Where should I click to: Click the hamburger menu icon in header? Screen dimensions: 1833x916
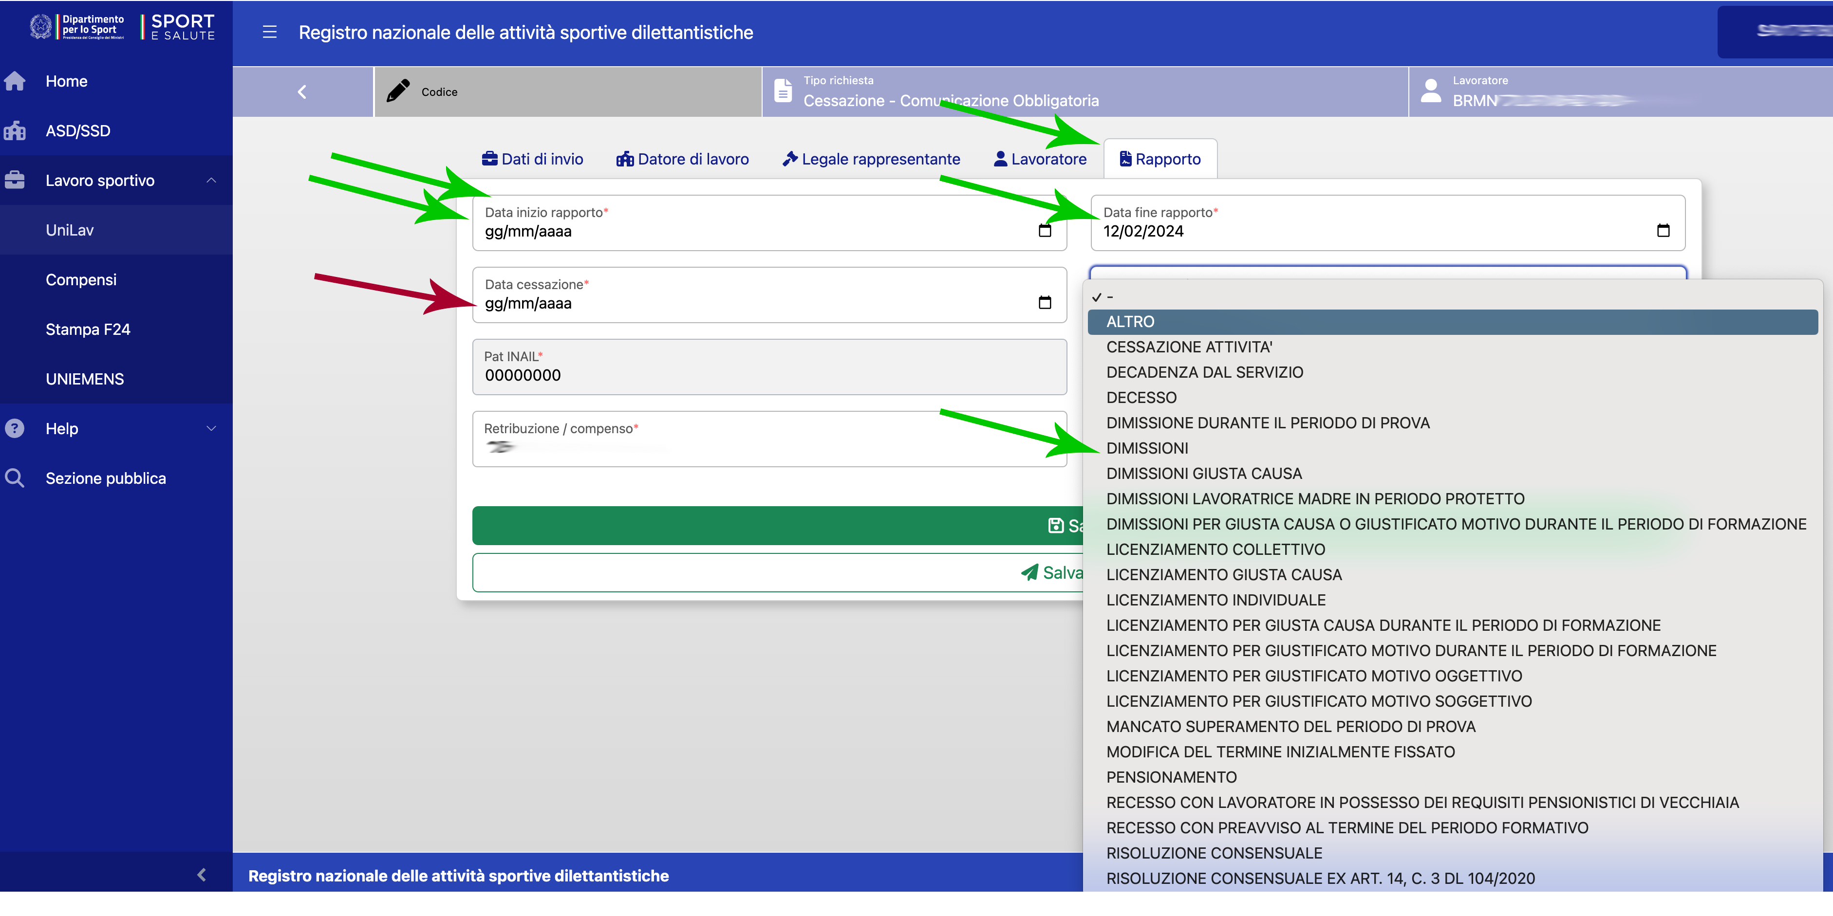[x=269, y=32]
